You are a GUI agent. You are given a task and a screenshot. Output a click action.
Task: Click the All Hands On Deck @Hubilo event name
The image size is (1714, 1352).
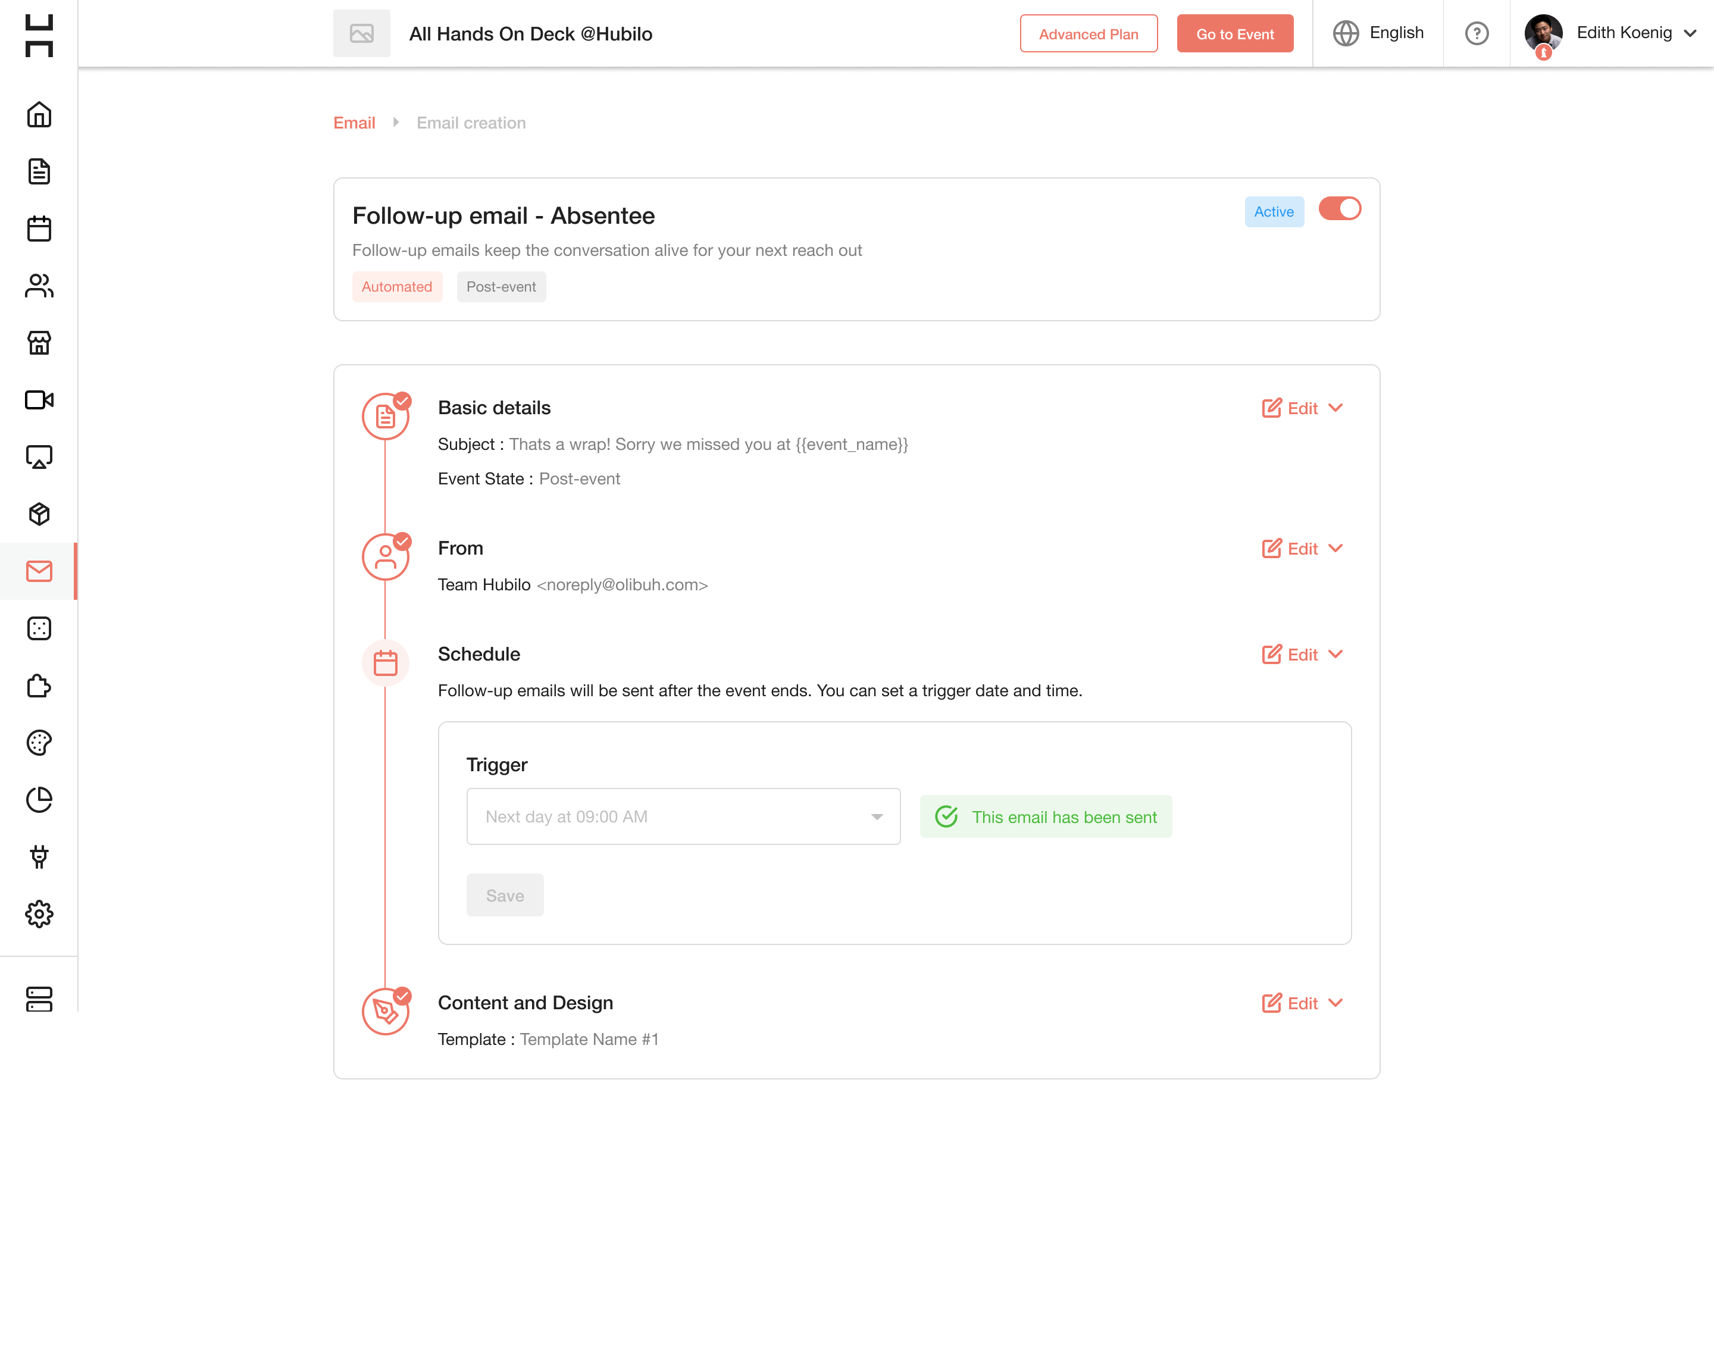click(530, 34)
